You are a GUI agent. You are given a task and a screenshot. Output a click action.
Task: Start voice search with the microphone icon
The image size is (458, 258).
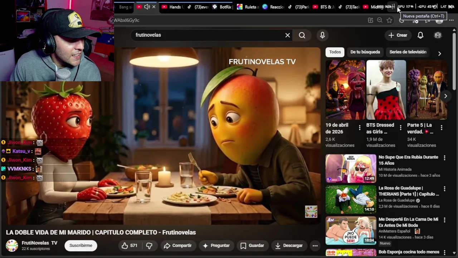322,35
